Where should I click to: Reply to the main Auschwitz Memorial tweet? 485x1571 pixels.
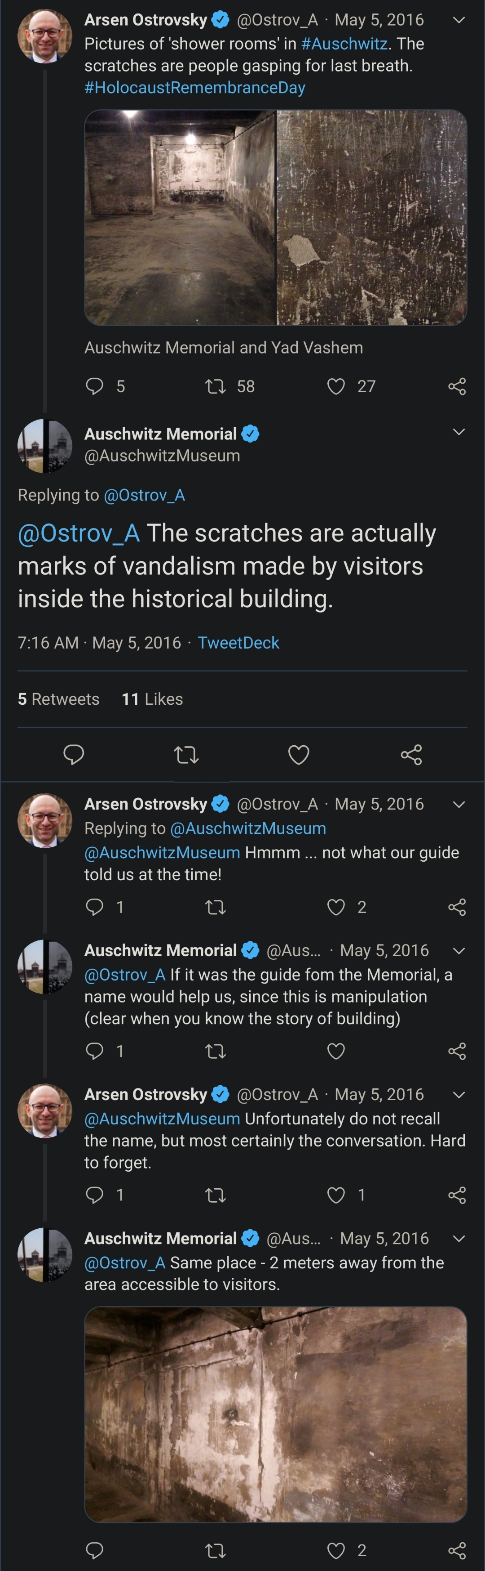pyautogui.click(x=74, y=754)
